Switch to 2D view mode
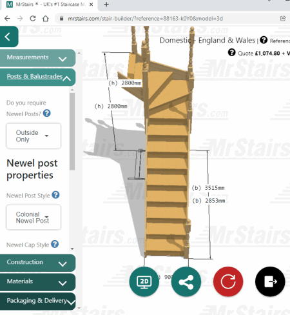The width and height of the screenshot is (290, 315). (144, 281)
